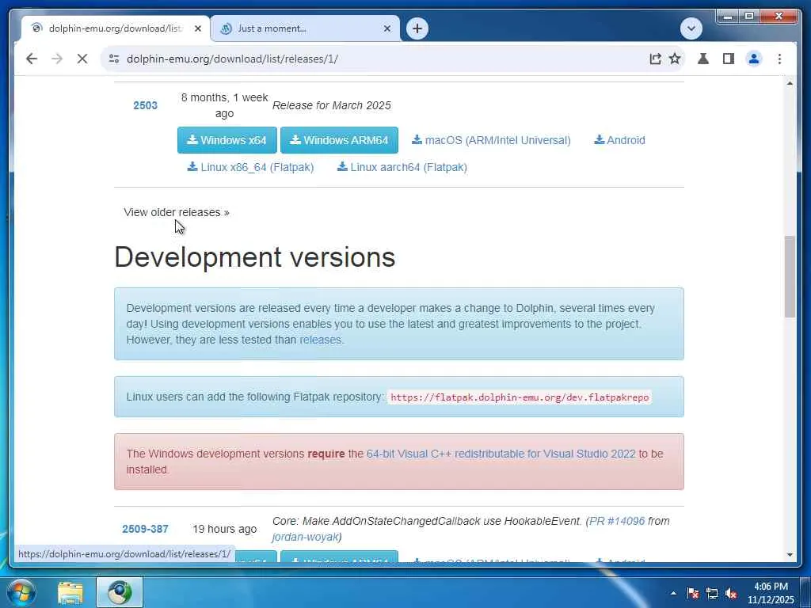
Task: Download 2503 Windows ARM64 build
Action: [x=339, y=140]
